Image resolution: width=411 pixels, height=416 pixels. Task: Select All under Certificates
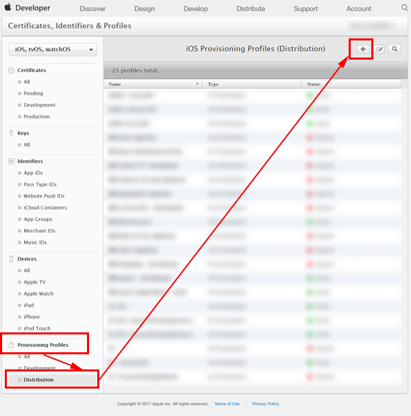(x=27, y=82)
